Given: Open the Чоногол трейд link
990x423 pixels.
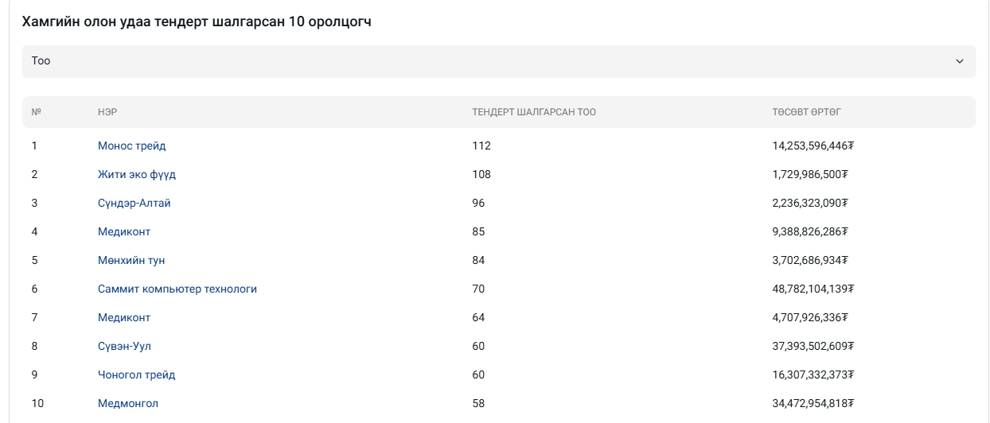Looking at the screenshot, I should pyautogui.click(x=136, y=375).
